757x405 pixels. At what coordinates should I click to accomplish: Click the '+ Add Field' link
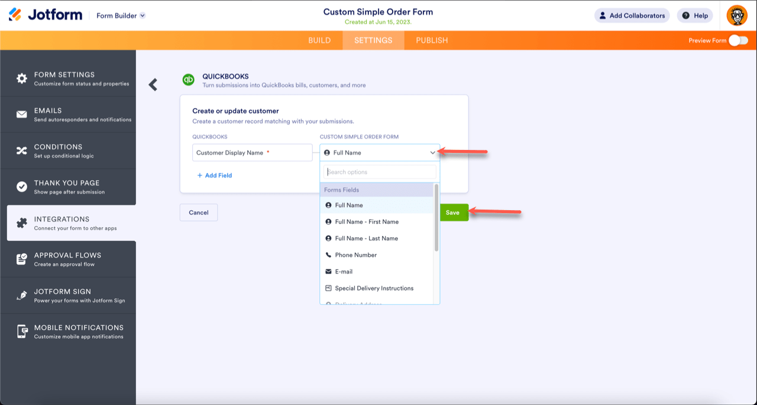tap(215, 175)
